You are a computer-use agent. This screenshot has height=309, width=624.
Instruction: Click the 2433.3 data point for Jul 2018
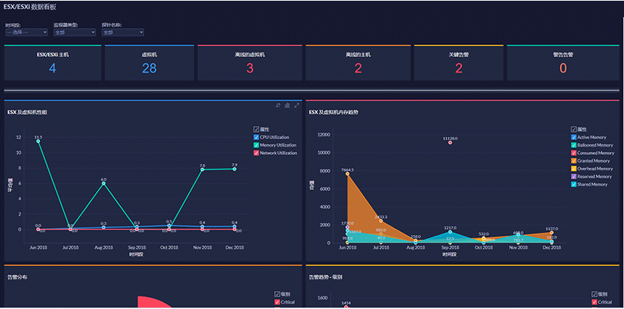point(381,221)
